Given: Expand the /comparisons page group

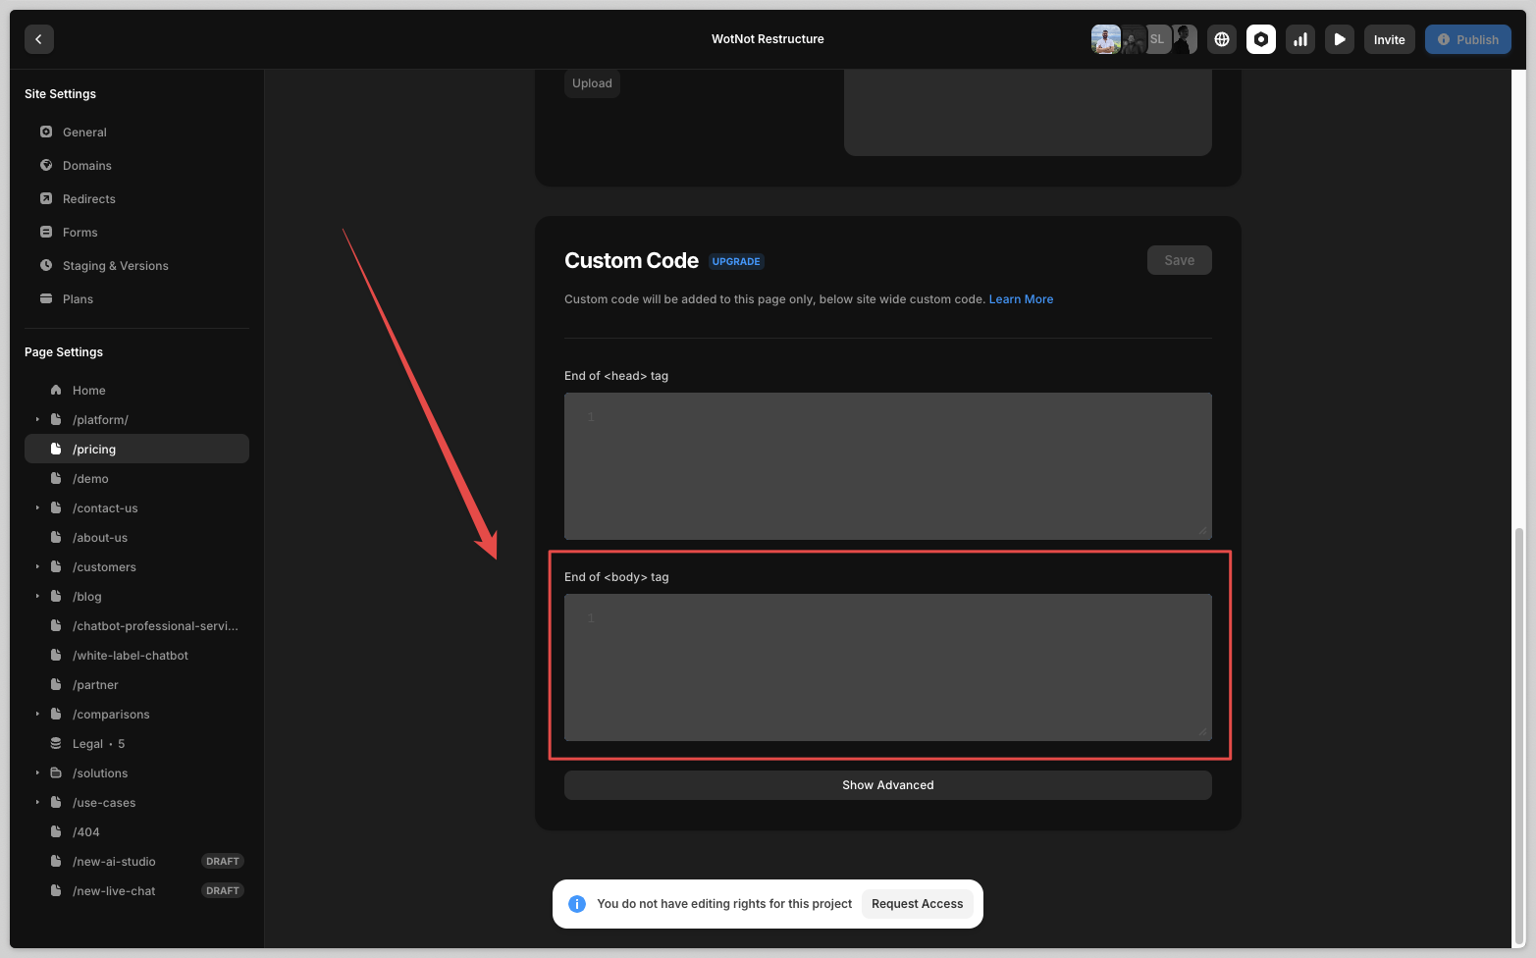Looking at the screenshot, I should pyautogui.click(x=38, y=715).
